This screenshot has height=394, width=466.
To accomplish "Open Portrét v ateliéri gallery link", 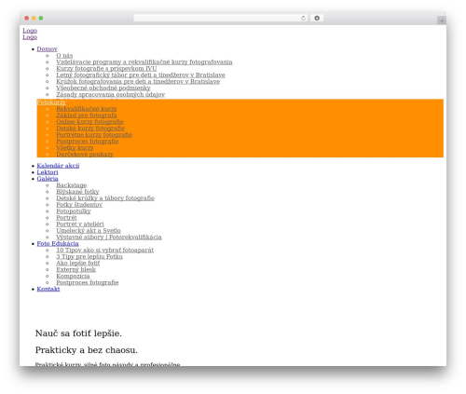I will [x=80, y=224].
